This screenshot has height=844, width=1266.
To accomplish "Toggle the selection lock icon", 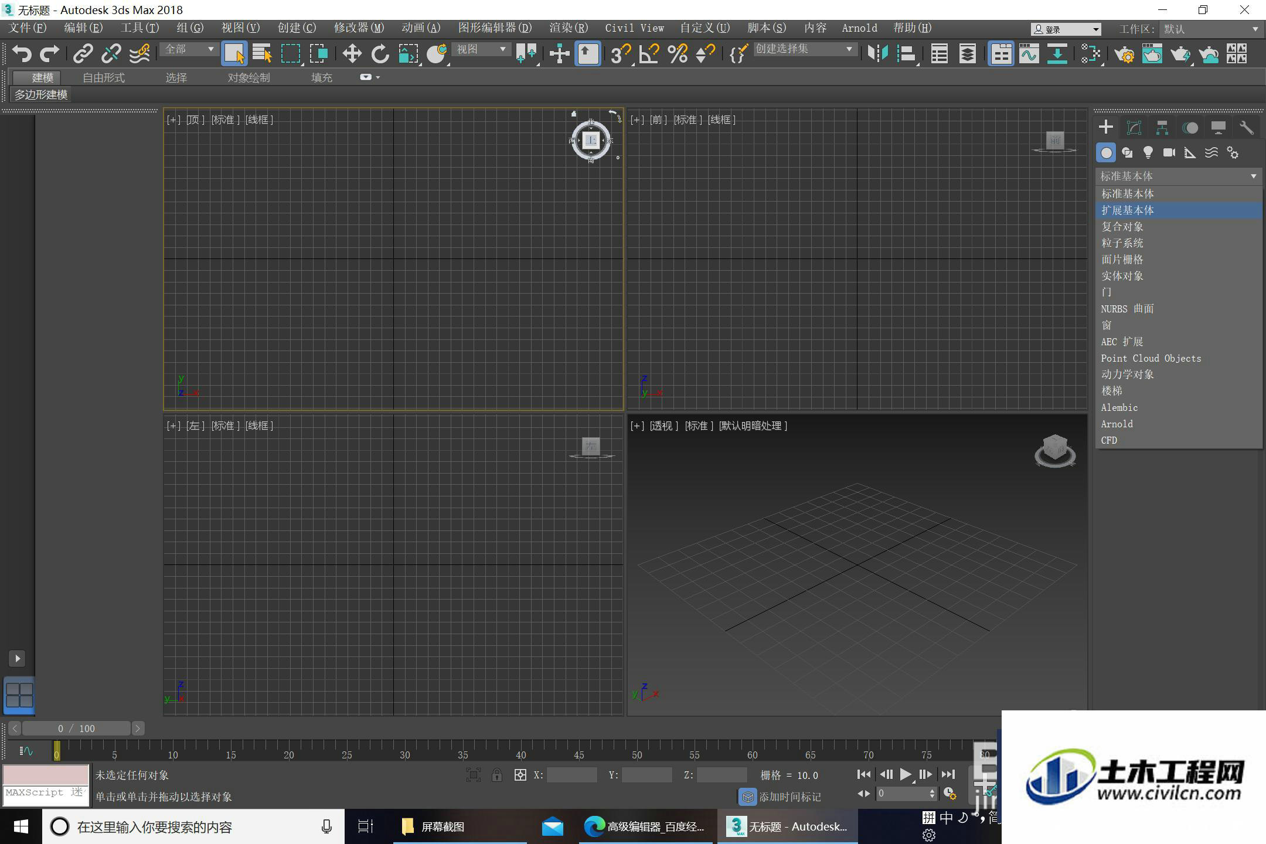I will (497, 775).
